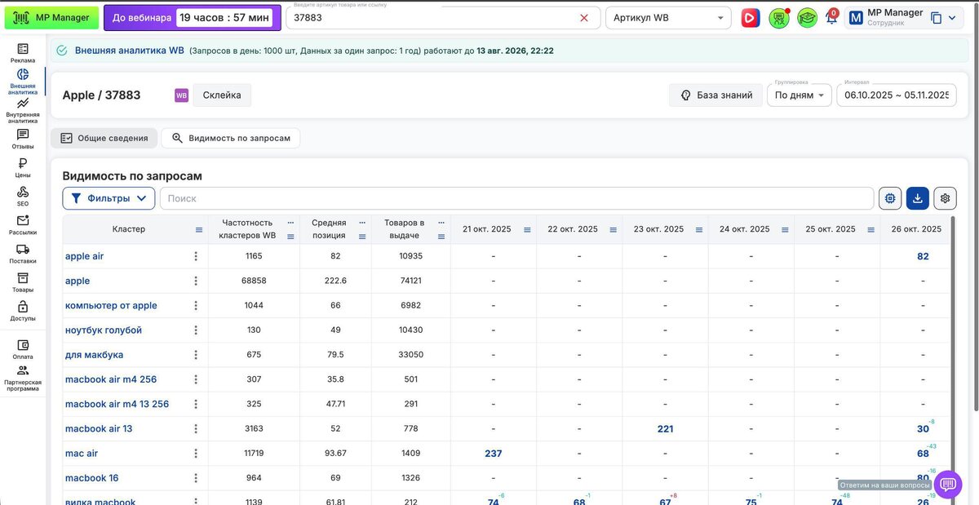Open Партнерская программа in sidebar
The height and width of the screenshot is (505, 979).
[x=23, y=379]
